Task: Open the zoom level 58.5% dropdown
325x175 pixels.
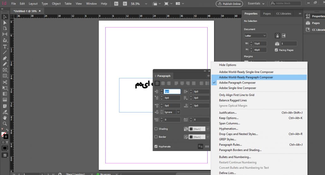Action: (146, 4)
